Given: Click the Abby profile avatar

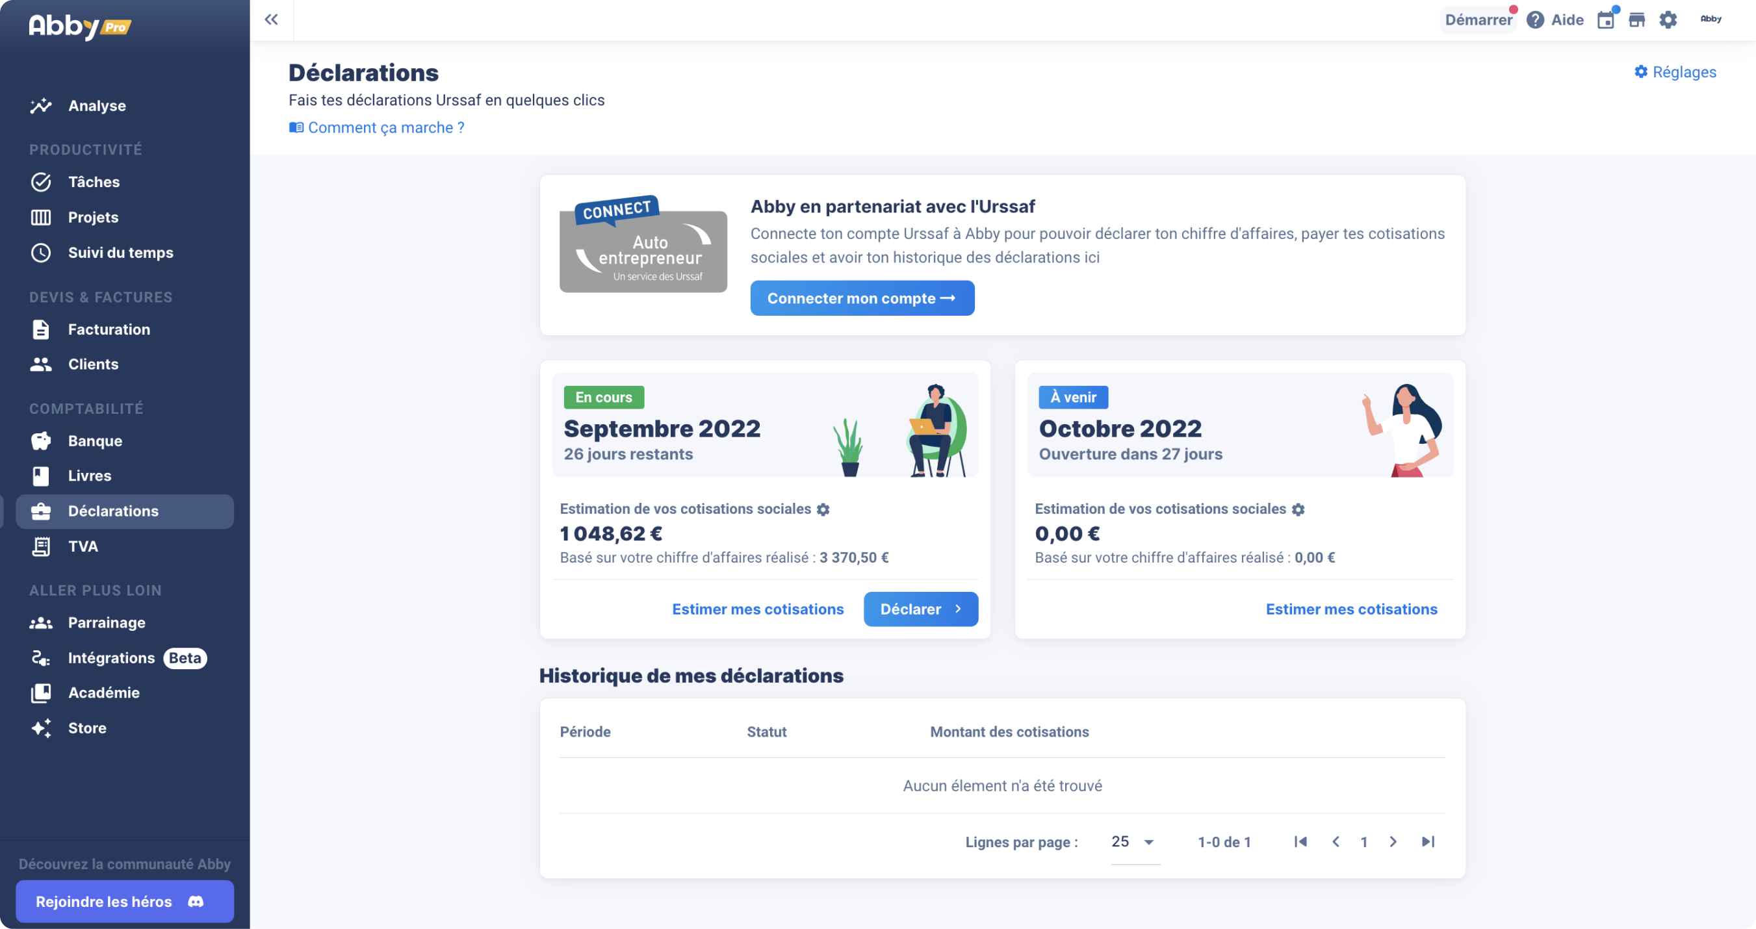Looking at the screenshot, I should (1711, 19).
